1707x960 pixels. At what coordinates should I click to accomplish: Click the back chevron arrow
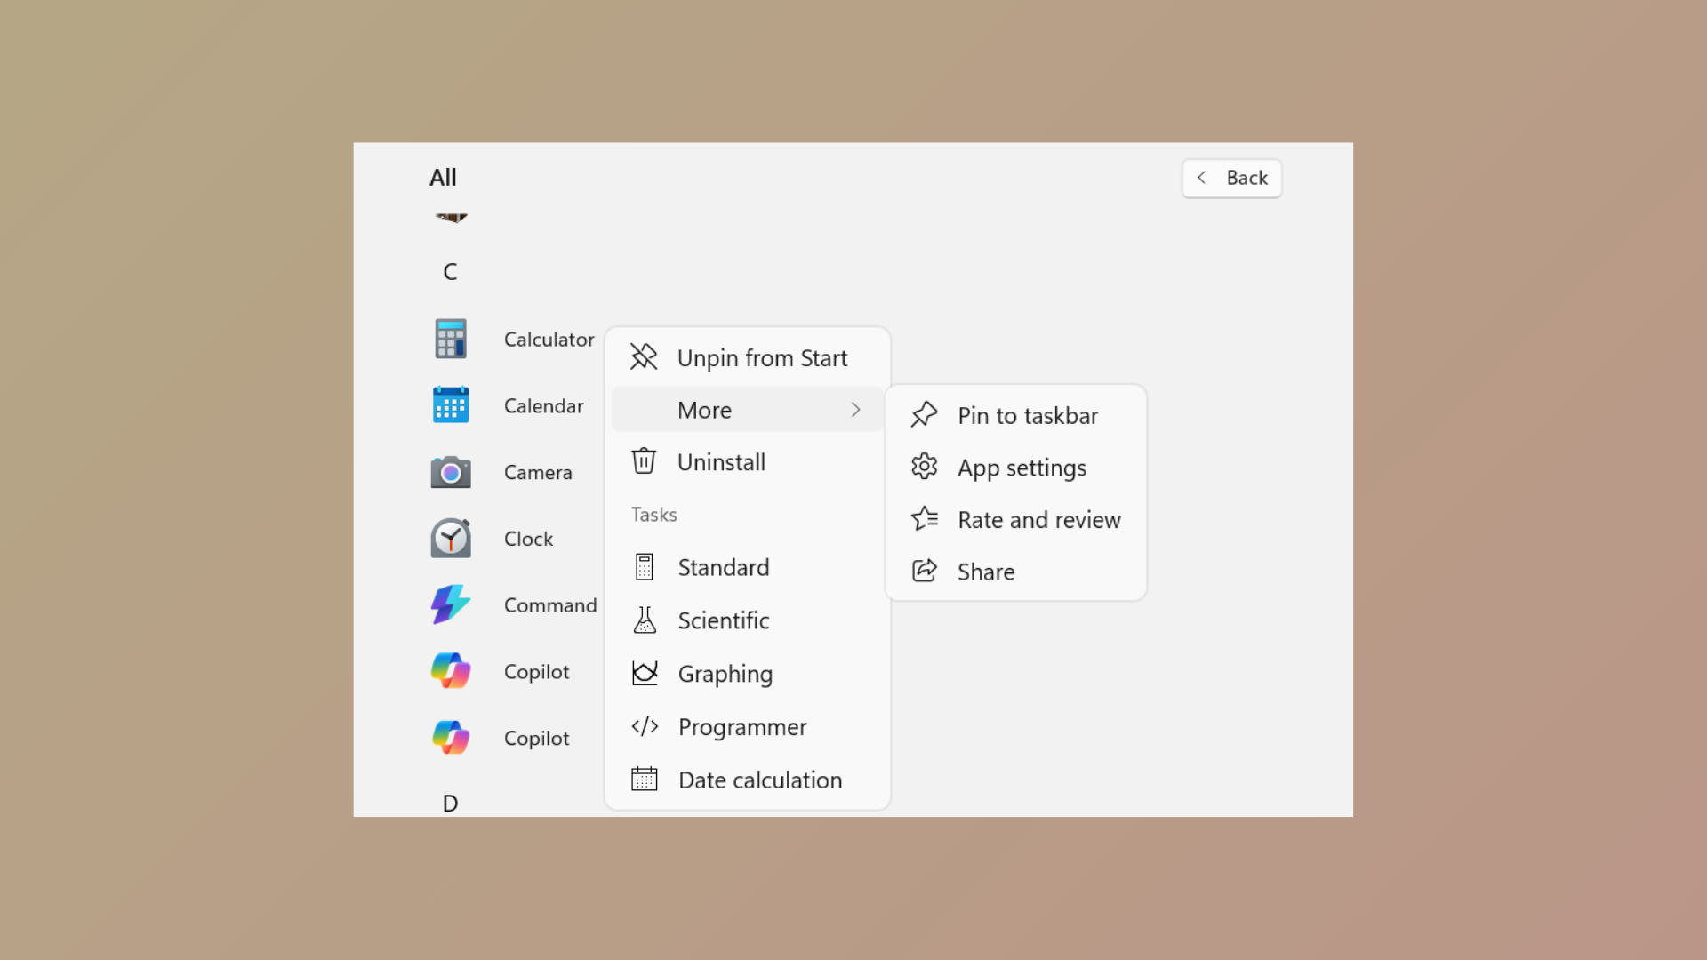click(1202, 178)
